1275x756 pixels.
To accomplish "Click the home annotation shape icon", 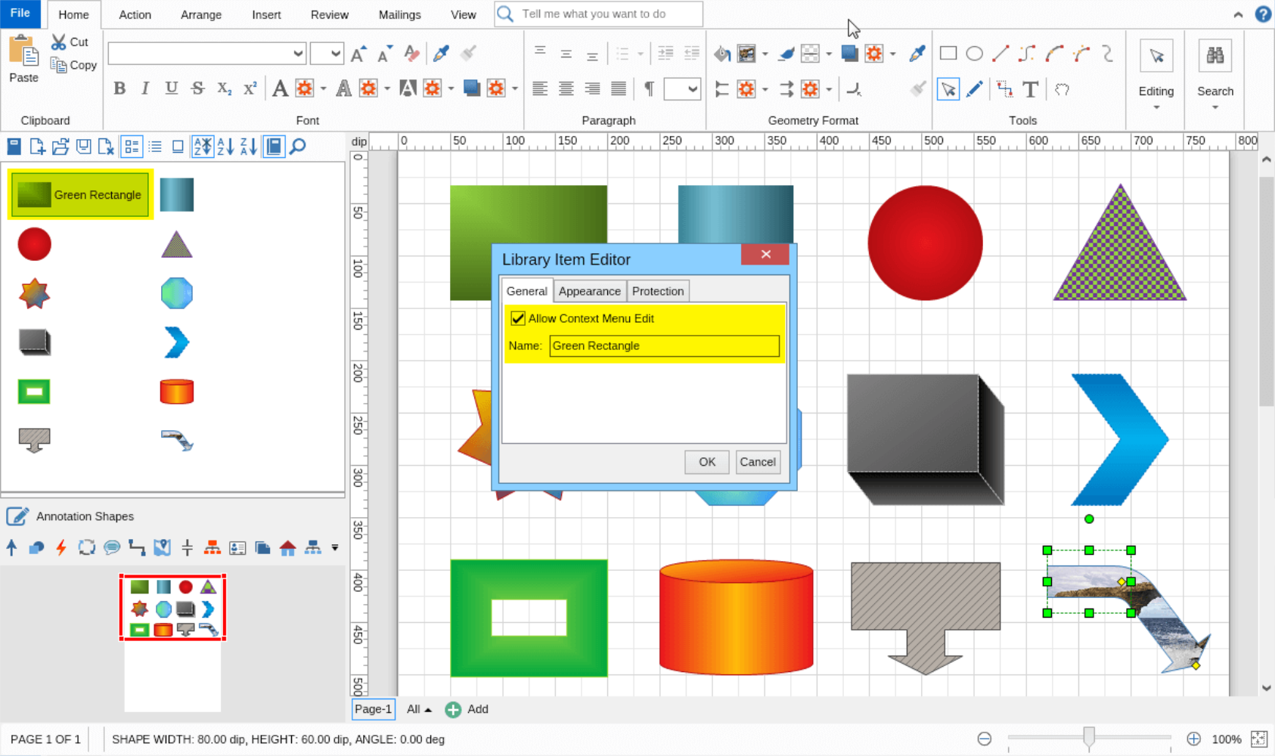I will (x=287, y=547).
